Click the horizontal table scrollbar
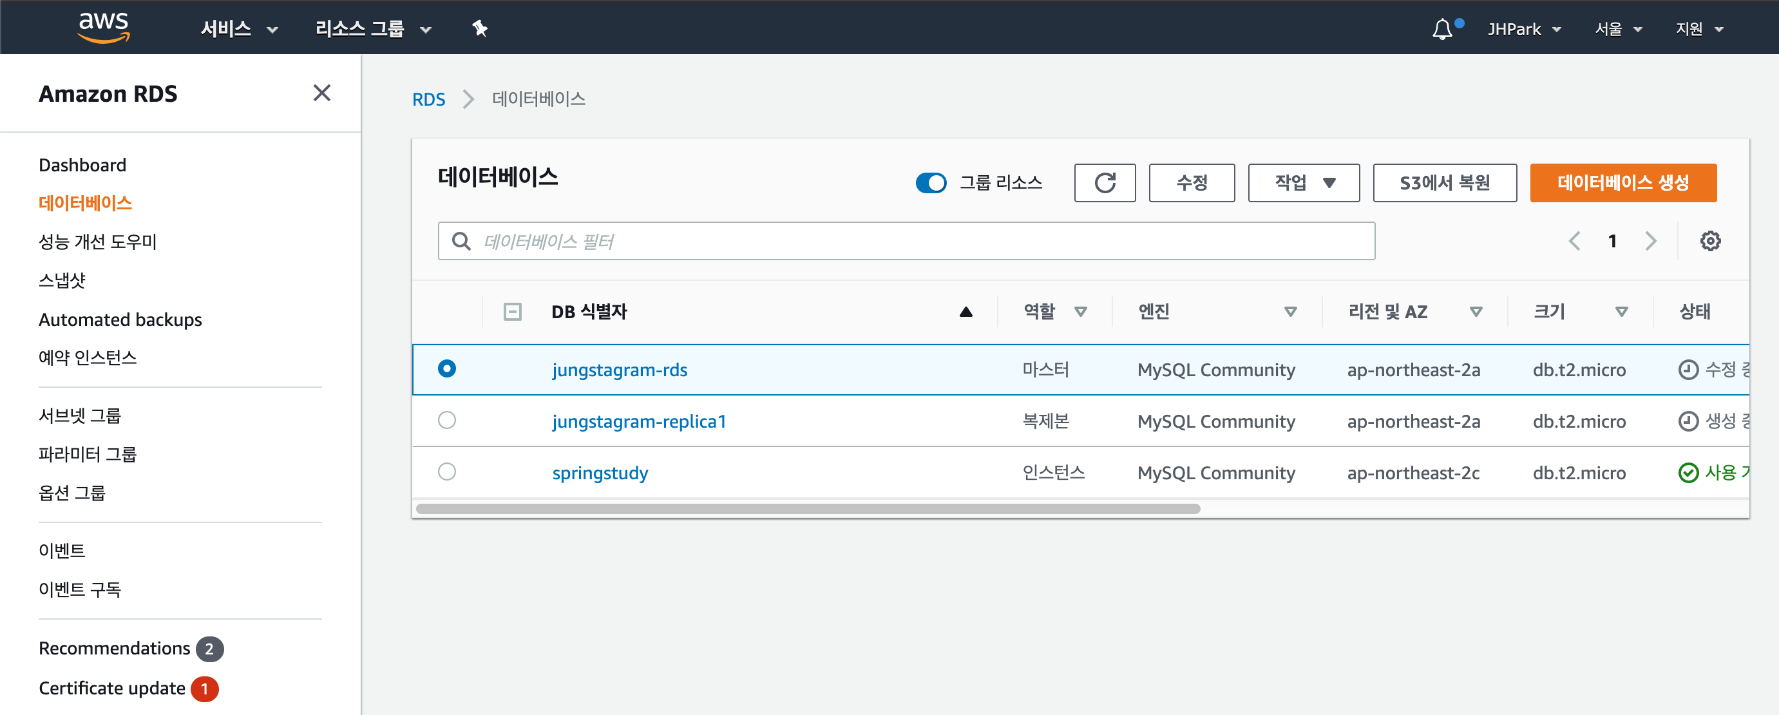Screen dimensions: 1779x715 (x=808, y=509)
